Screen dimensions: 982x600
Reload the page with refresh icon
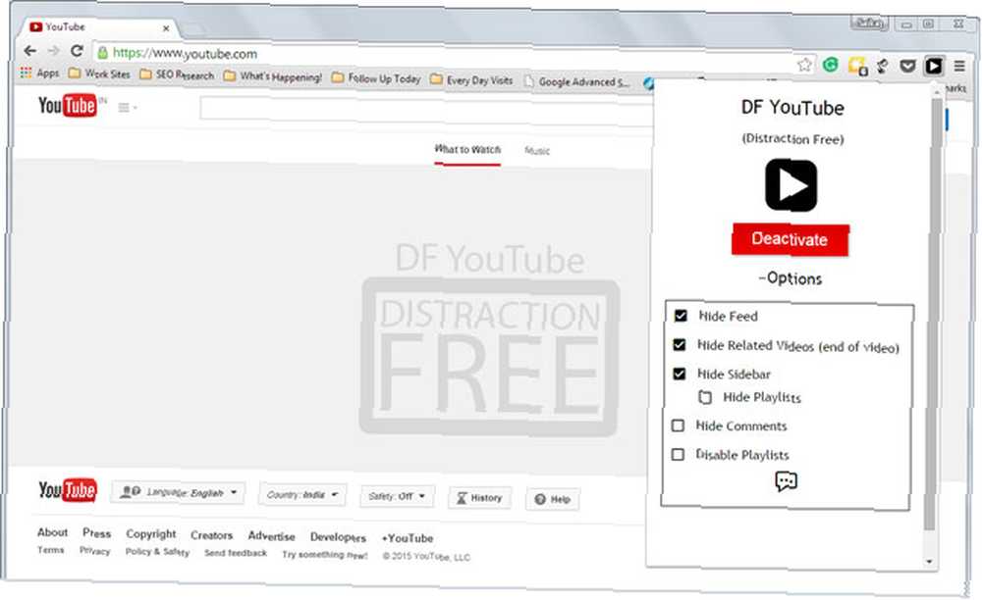coord(77,51)
